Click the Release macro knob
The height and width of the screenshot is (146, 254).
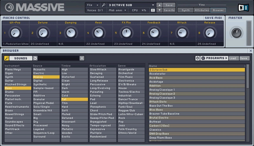(210, 33)
